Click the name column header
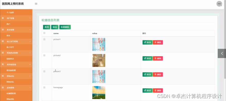This screenshot has width=226, height=101. click(x=56, y=33)
